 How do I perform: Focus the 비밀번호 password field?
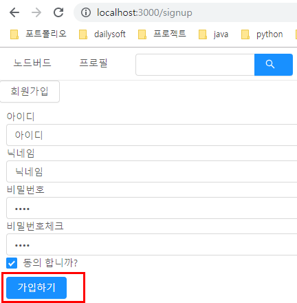coord(152,208)
